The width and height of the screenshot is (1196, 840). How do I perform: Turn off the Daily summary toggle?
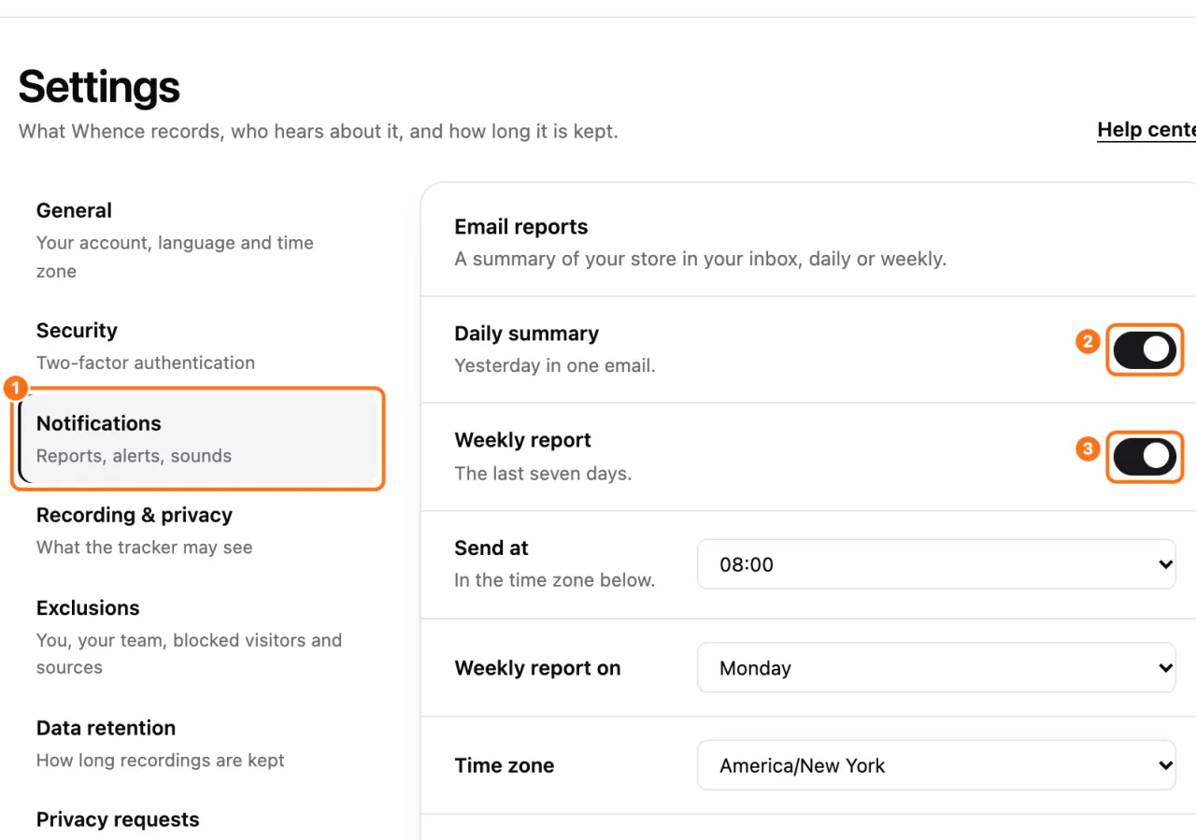click(1145, 349)
